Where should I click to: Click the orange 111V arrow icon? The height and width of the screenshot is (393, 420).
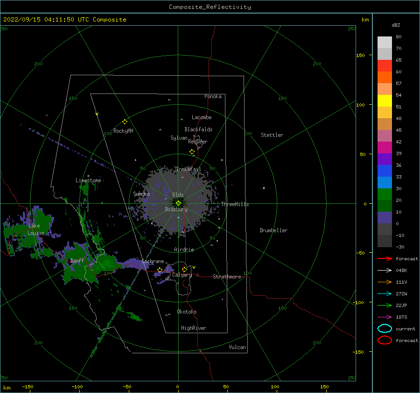tap(385, 282)
